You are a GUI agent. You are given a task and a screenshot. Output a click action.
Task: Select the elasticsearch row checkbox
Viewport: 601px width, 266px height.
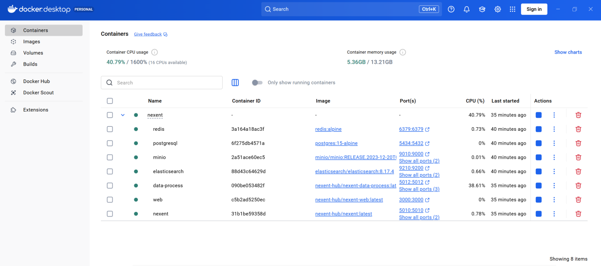110,171
